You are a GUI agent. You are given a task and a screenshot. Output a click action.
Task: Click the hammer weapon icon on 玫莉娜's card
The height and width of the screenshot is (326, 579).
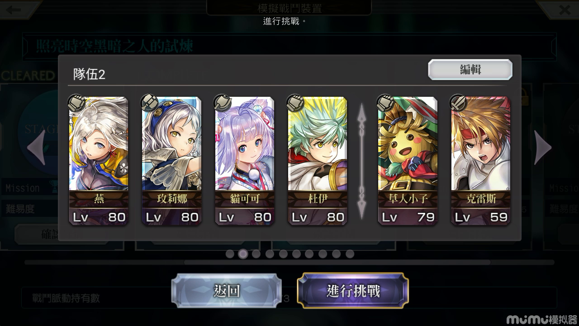(150, 103)
